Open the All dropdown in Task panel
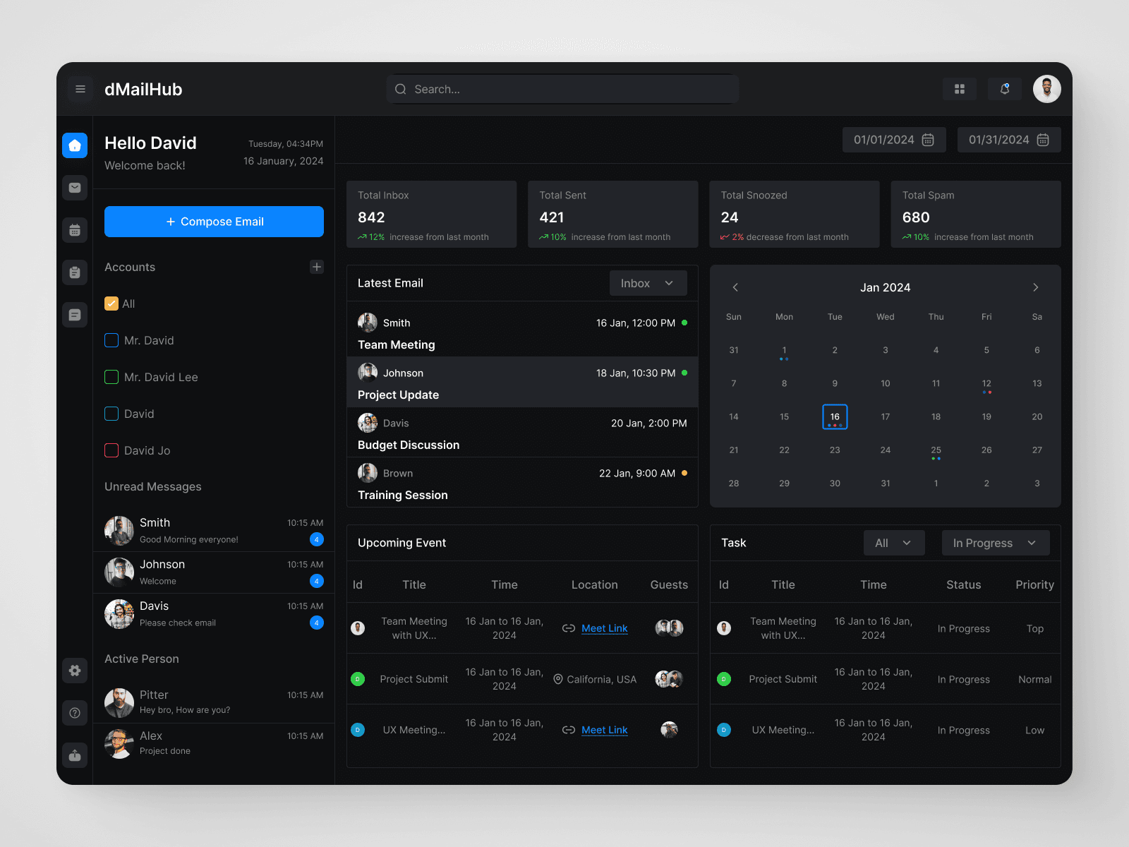1129x847 pixels. point(894,543)
